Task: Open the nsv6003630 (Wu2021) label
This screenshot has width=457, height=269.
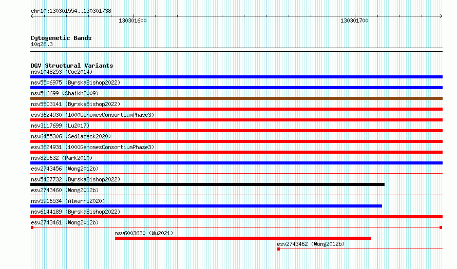Action: point(144,233)
